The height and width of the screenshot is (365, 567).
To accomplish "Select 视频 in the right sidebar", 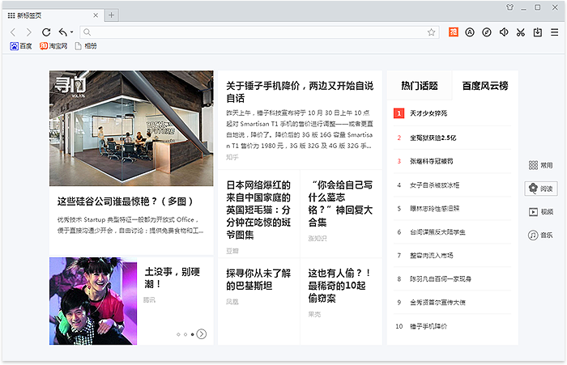I will pos(540,212).
